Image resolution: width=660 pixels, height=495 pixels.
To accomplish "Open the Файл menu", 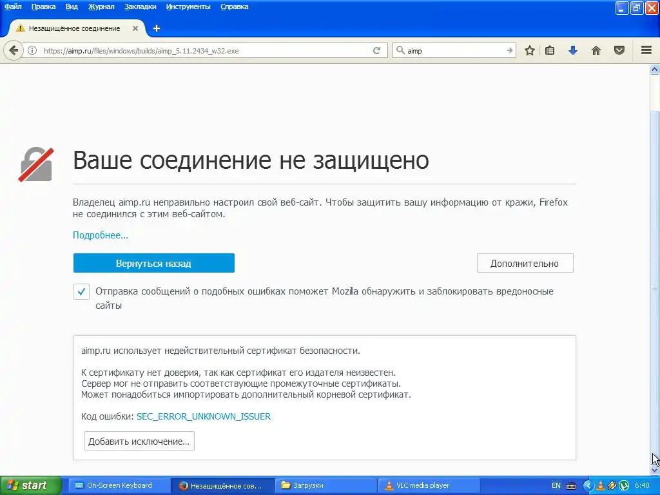I will [13, 6].
